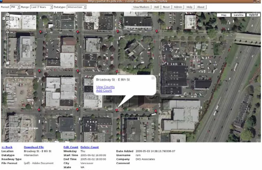
Task: Open the Range dropdown showing Last 2 Years
Action: 42,7
